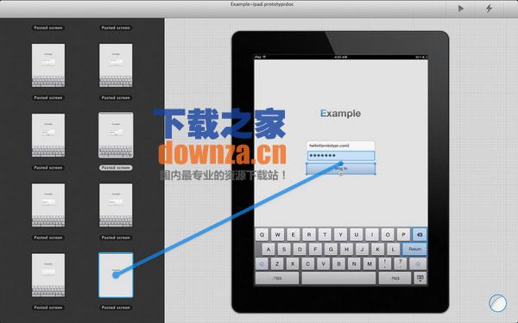518x323 pixels.
Task: Tap the left shift key beside Z
Action: pos(262,264)
